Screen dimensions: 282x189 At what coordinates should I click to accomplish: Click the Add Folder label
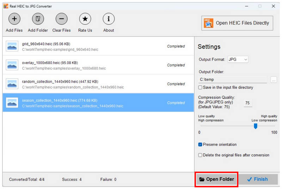(x=38, y=30)
